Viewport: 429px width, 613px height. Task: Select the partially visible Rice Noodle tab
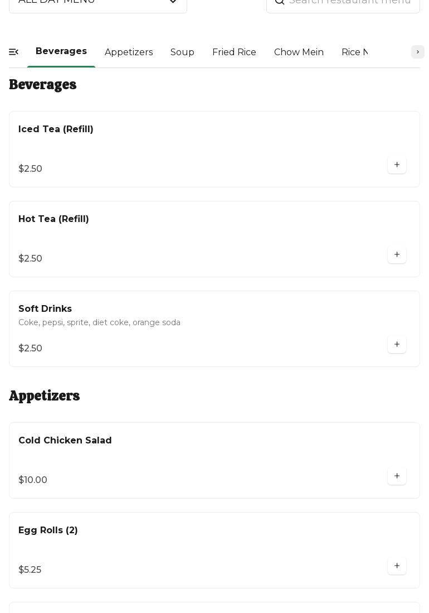coord(354,52)
